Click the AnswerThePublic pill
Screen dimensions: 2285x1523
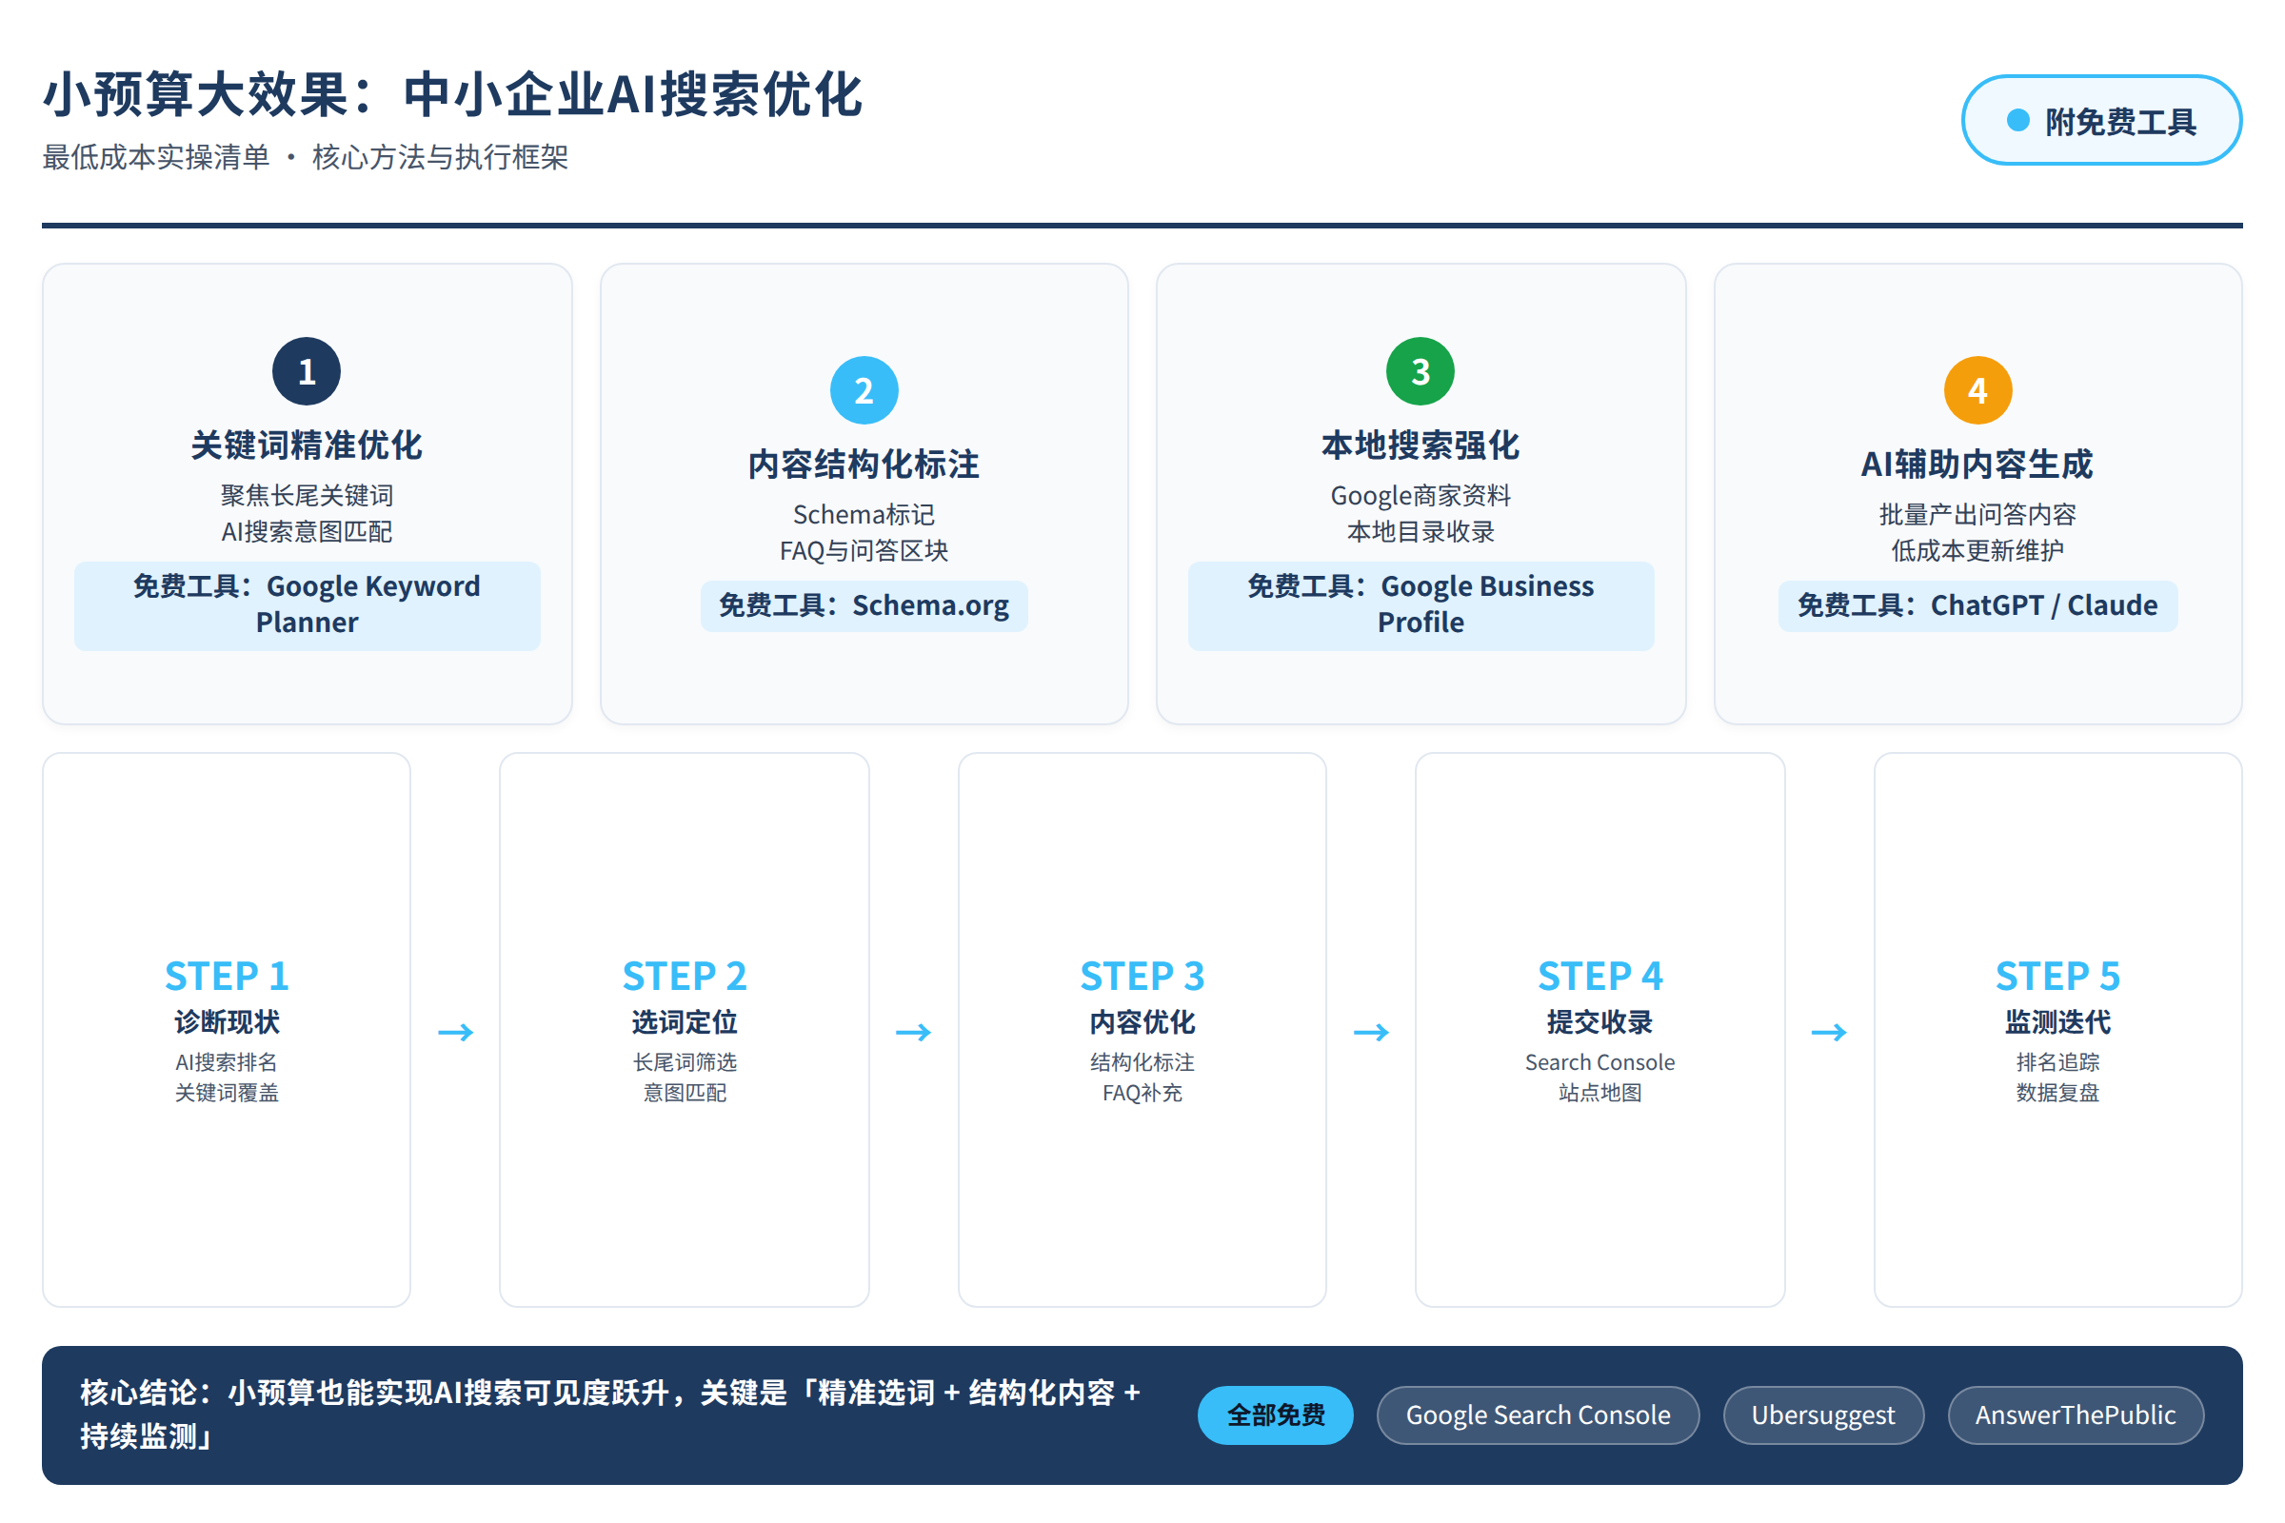tap(2076, 1415)
